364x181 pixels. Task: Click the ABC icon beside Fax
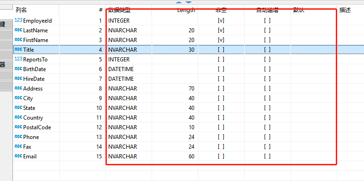tap(19, 146)
